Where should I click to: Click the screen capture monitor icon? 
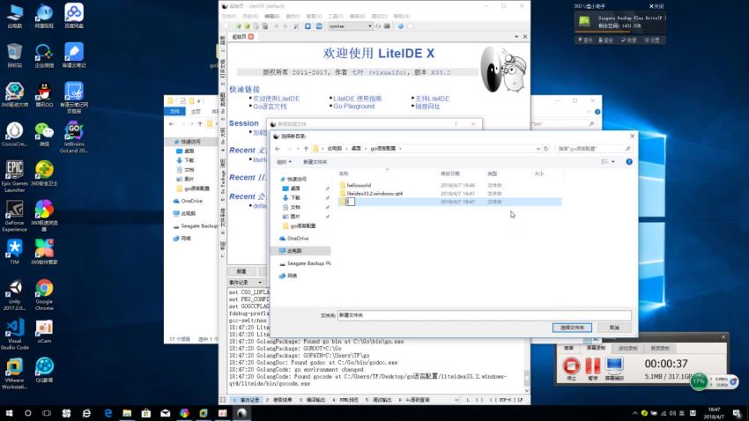(614, 366)
